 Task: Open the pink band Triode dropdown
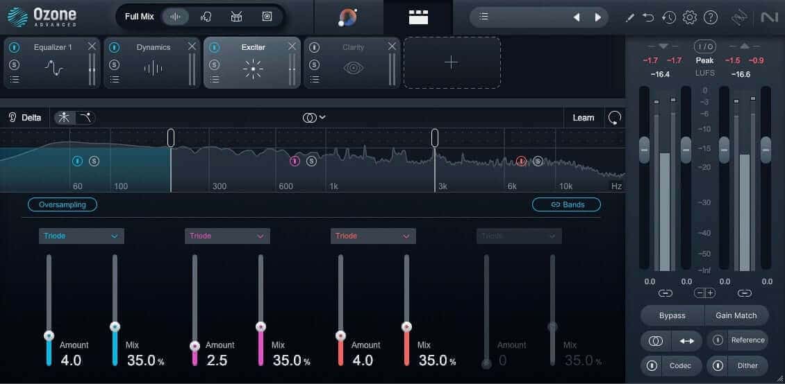click(227, 236)
